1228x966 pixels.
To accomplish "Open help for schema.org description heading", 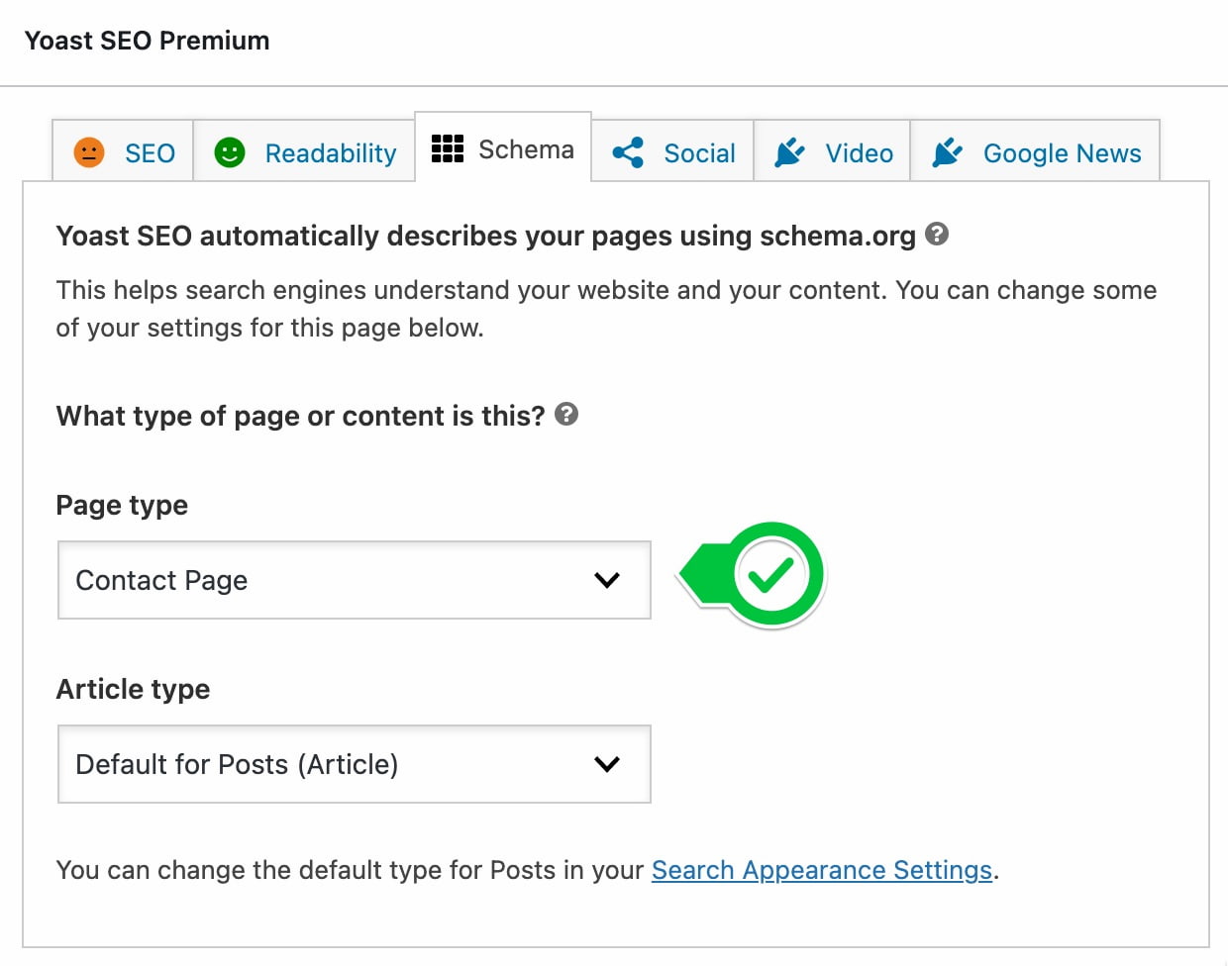I will (938, 235).
